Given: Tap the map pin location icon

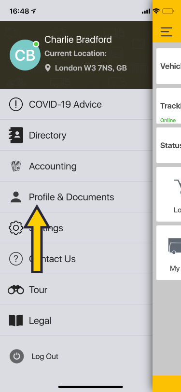Looking at the screenshot, I should pyautogui.click(x=48, y=68).
